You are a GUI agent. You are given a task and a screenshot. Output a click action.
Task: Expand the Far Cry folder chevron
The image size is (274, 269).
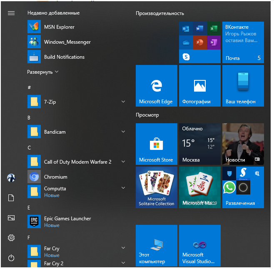123,248
